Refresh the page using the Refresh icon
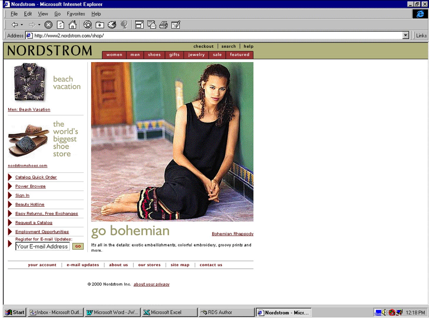The height and width of the screenshot is (320, 429). click(x=60, y=25)
